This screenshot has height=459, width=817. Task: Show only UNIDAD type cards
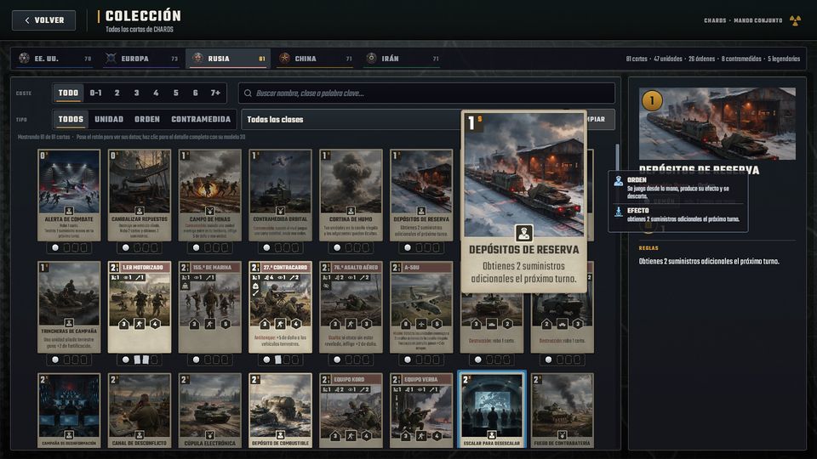pyautogui.click(x=109, y=119)
